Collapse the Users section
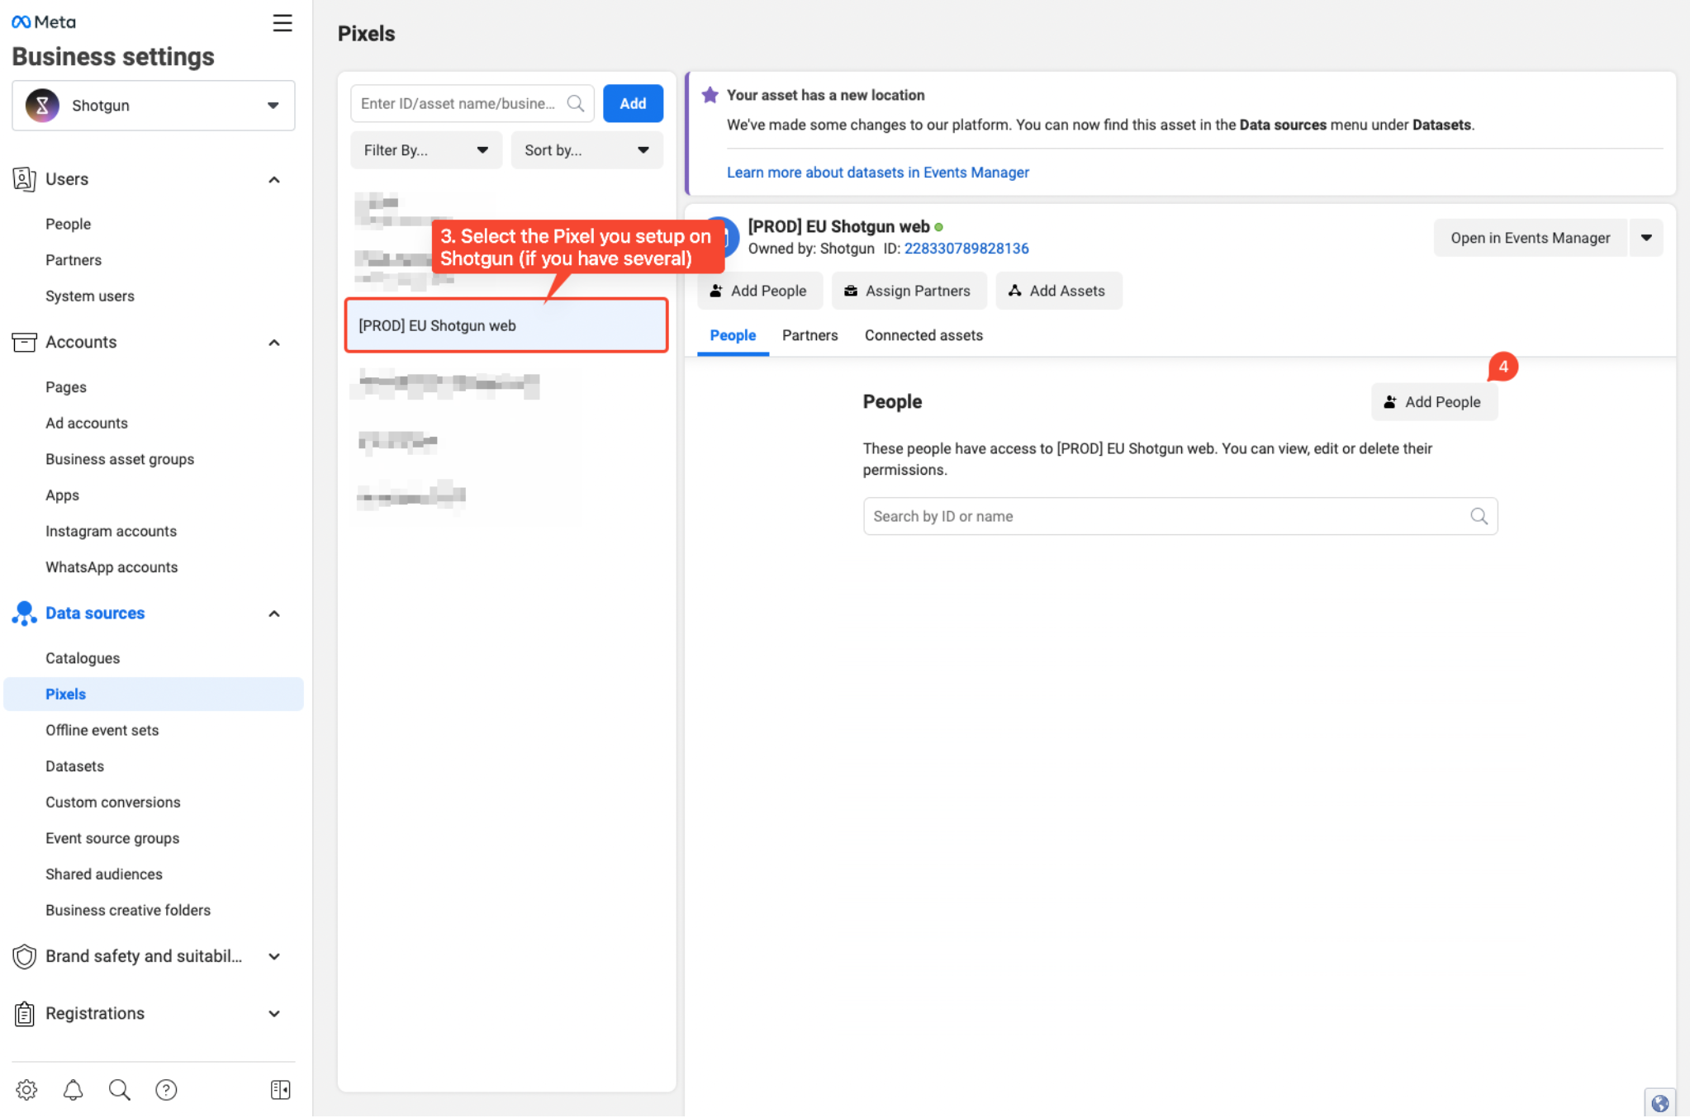 point(274,179)
